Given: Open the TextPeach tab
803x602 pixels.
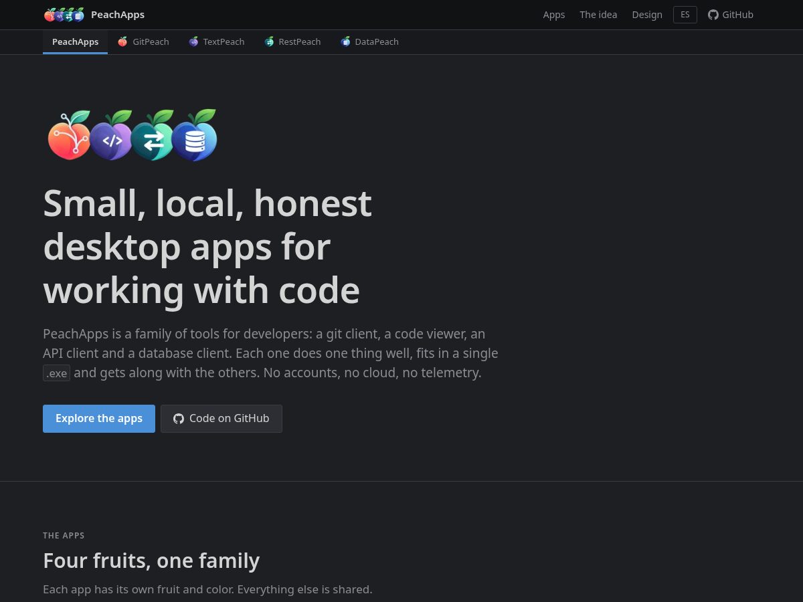Looking at the screenshot, I should point(217,41).
